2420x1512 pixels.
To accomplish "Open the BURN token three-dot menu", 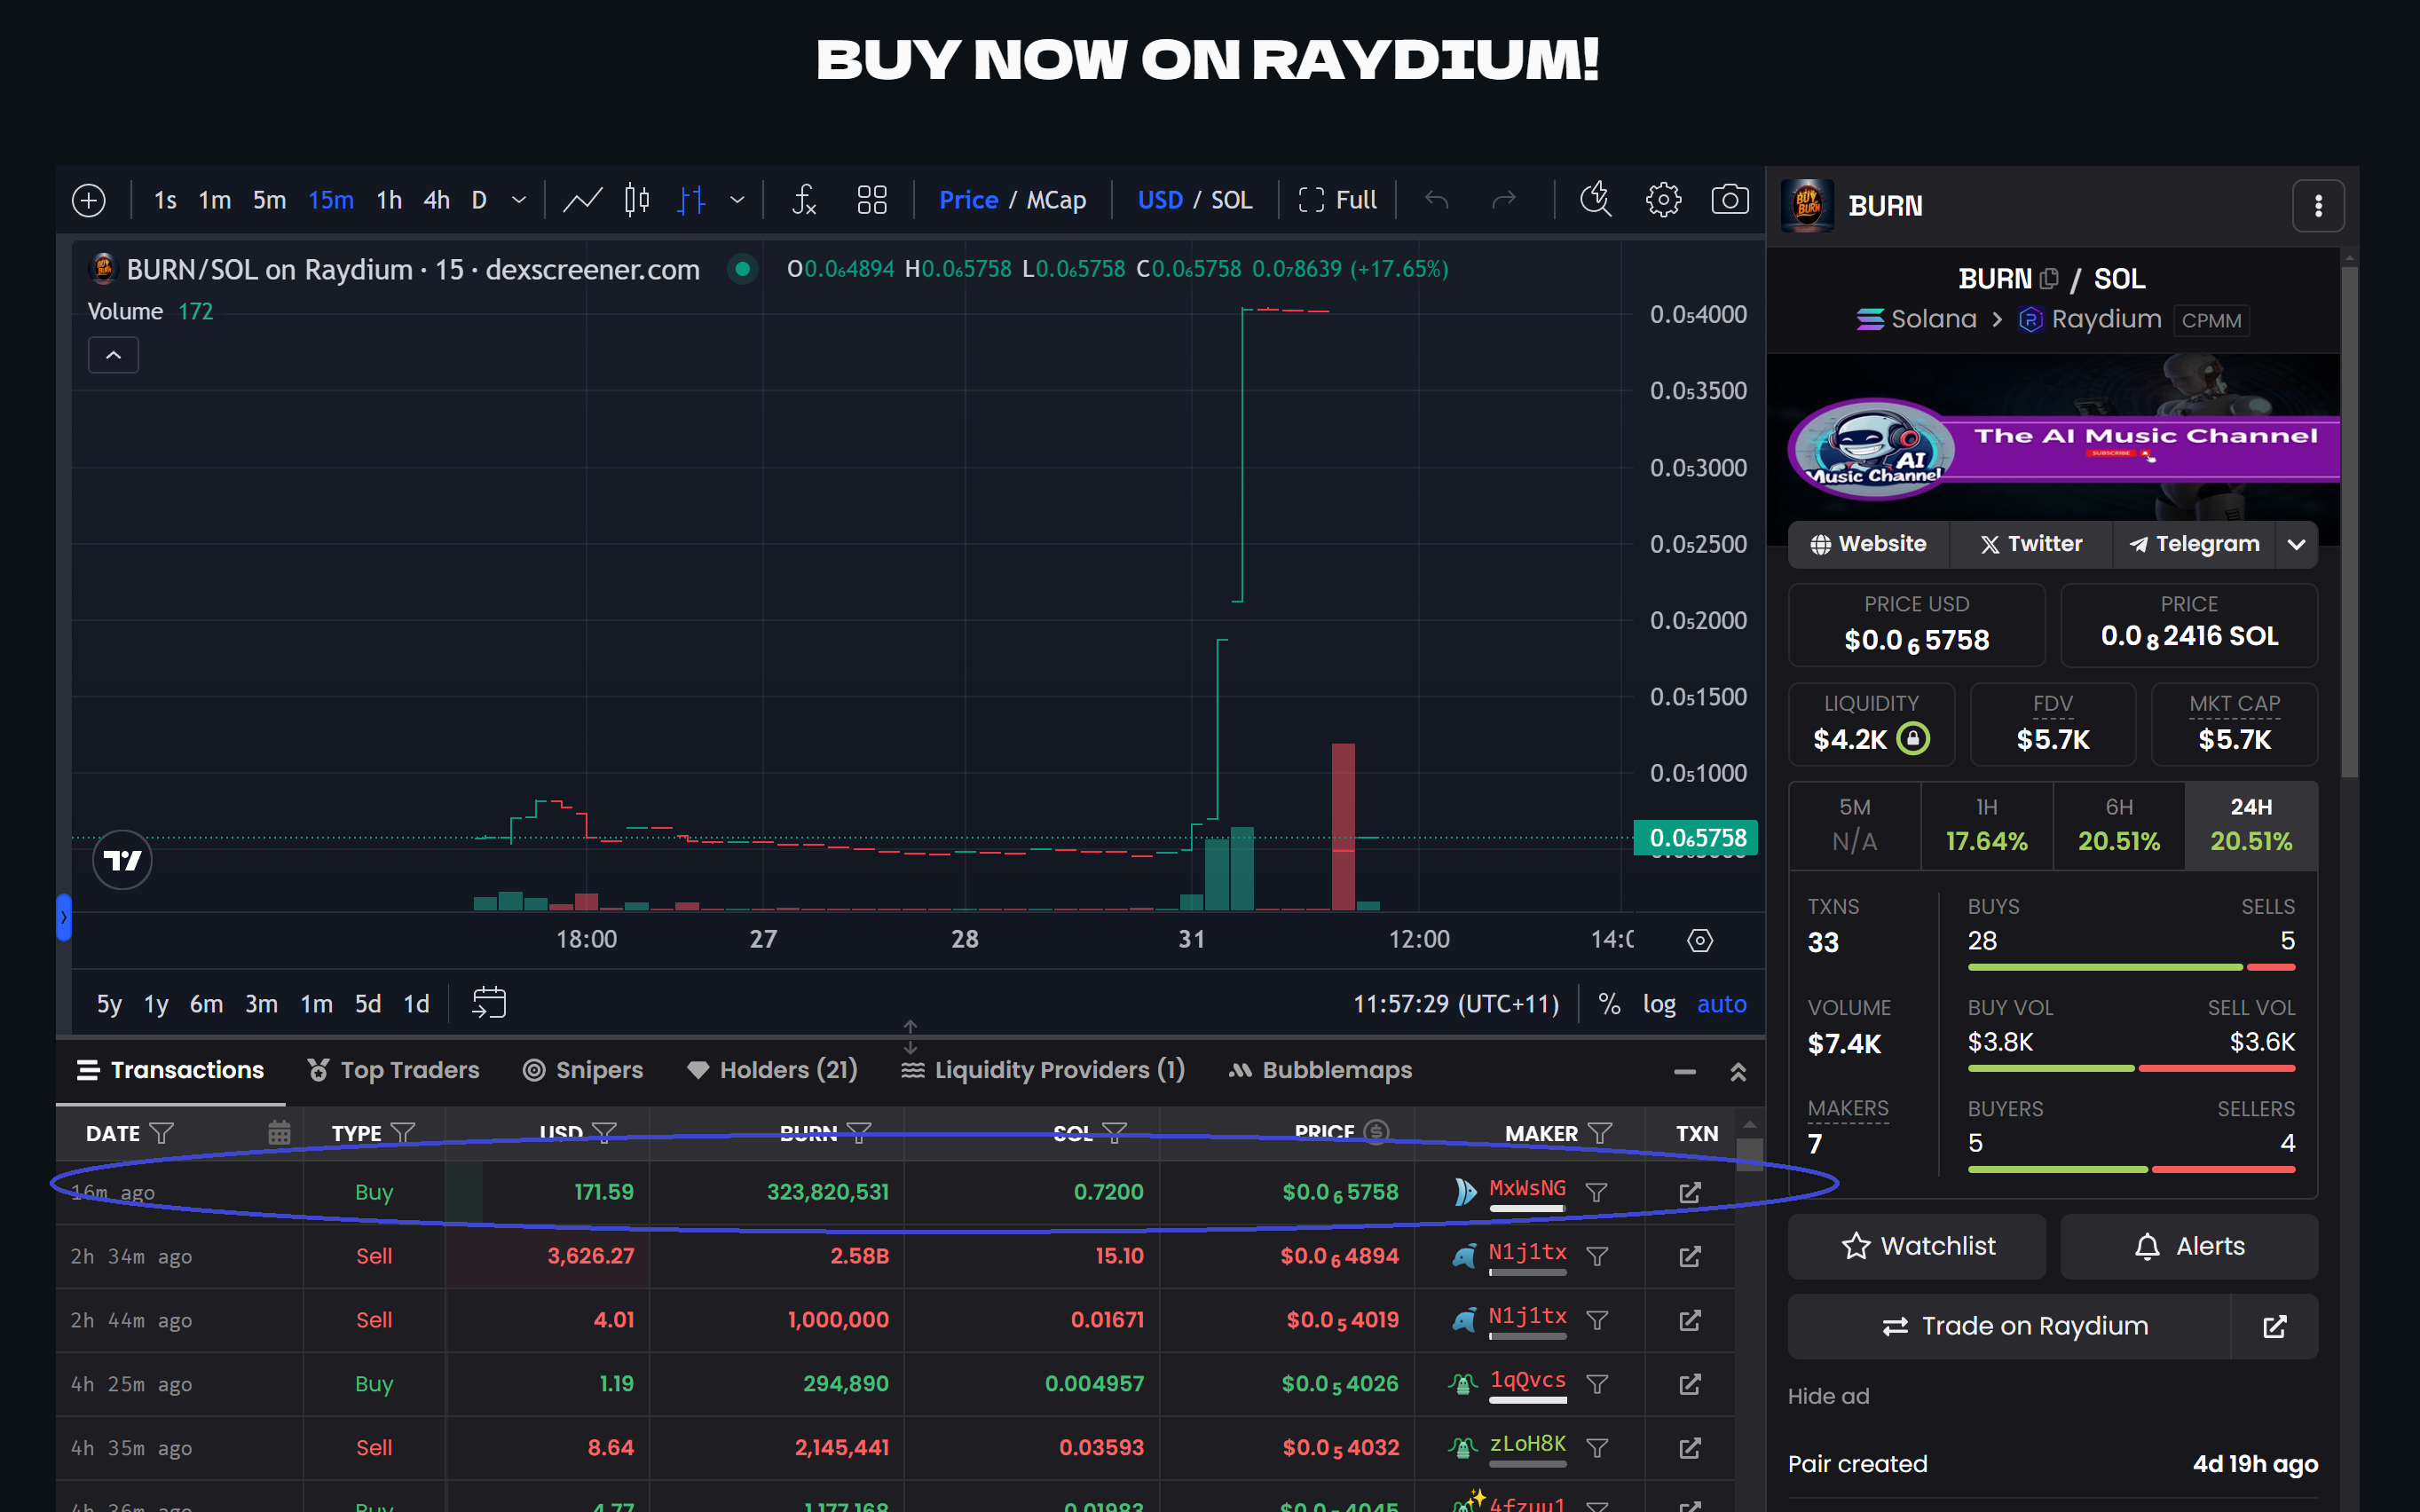I will 2318,206.
